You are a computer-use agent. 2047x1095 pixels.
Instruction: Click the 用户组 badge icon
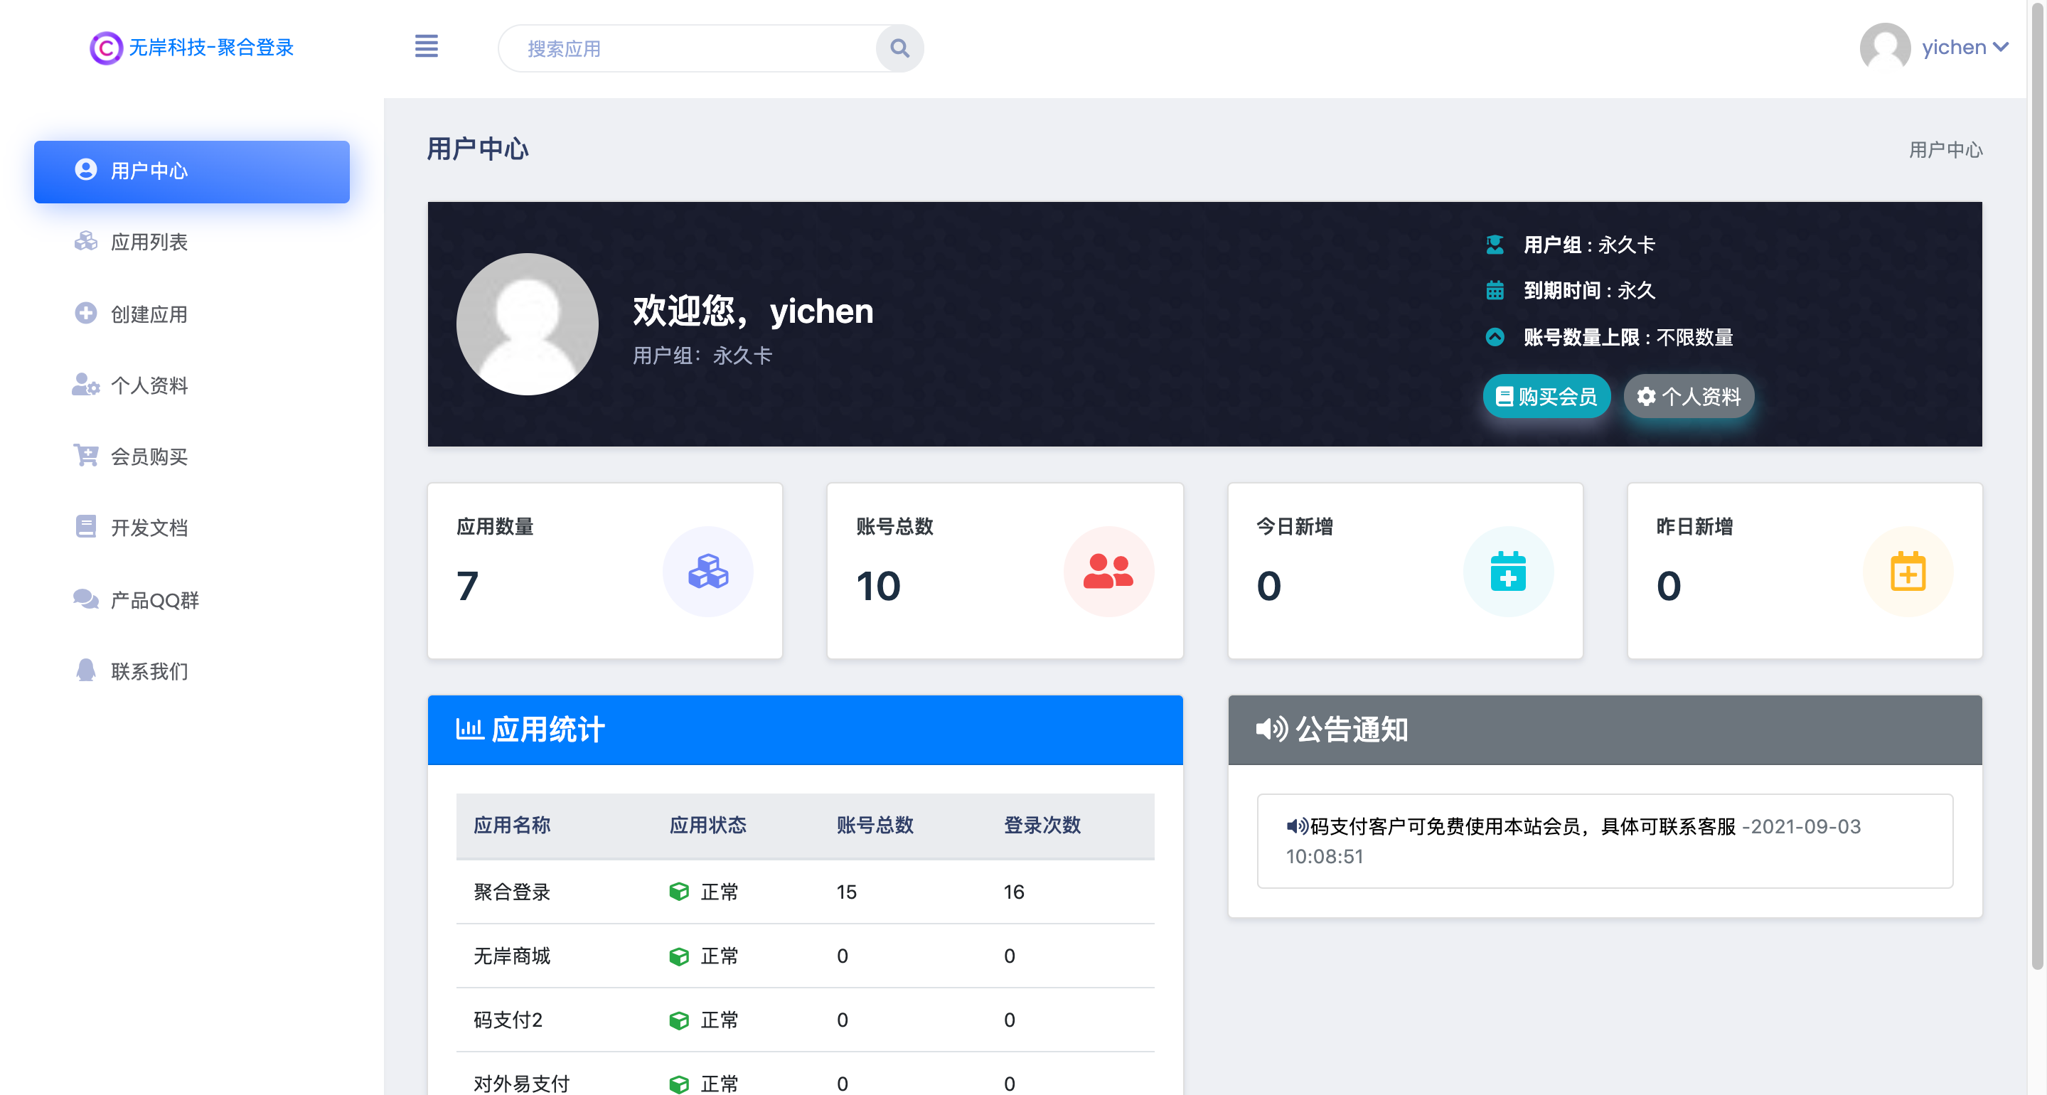click(1495, 245)
